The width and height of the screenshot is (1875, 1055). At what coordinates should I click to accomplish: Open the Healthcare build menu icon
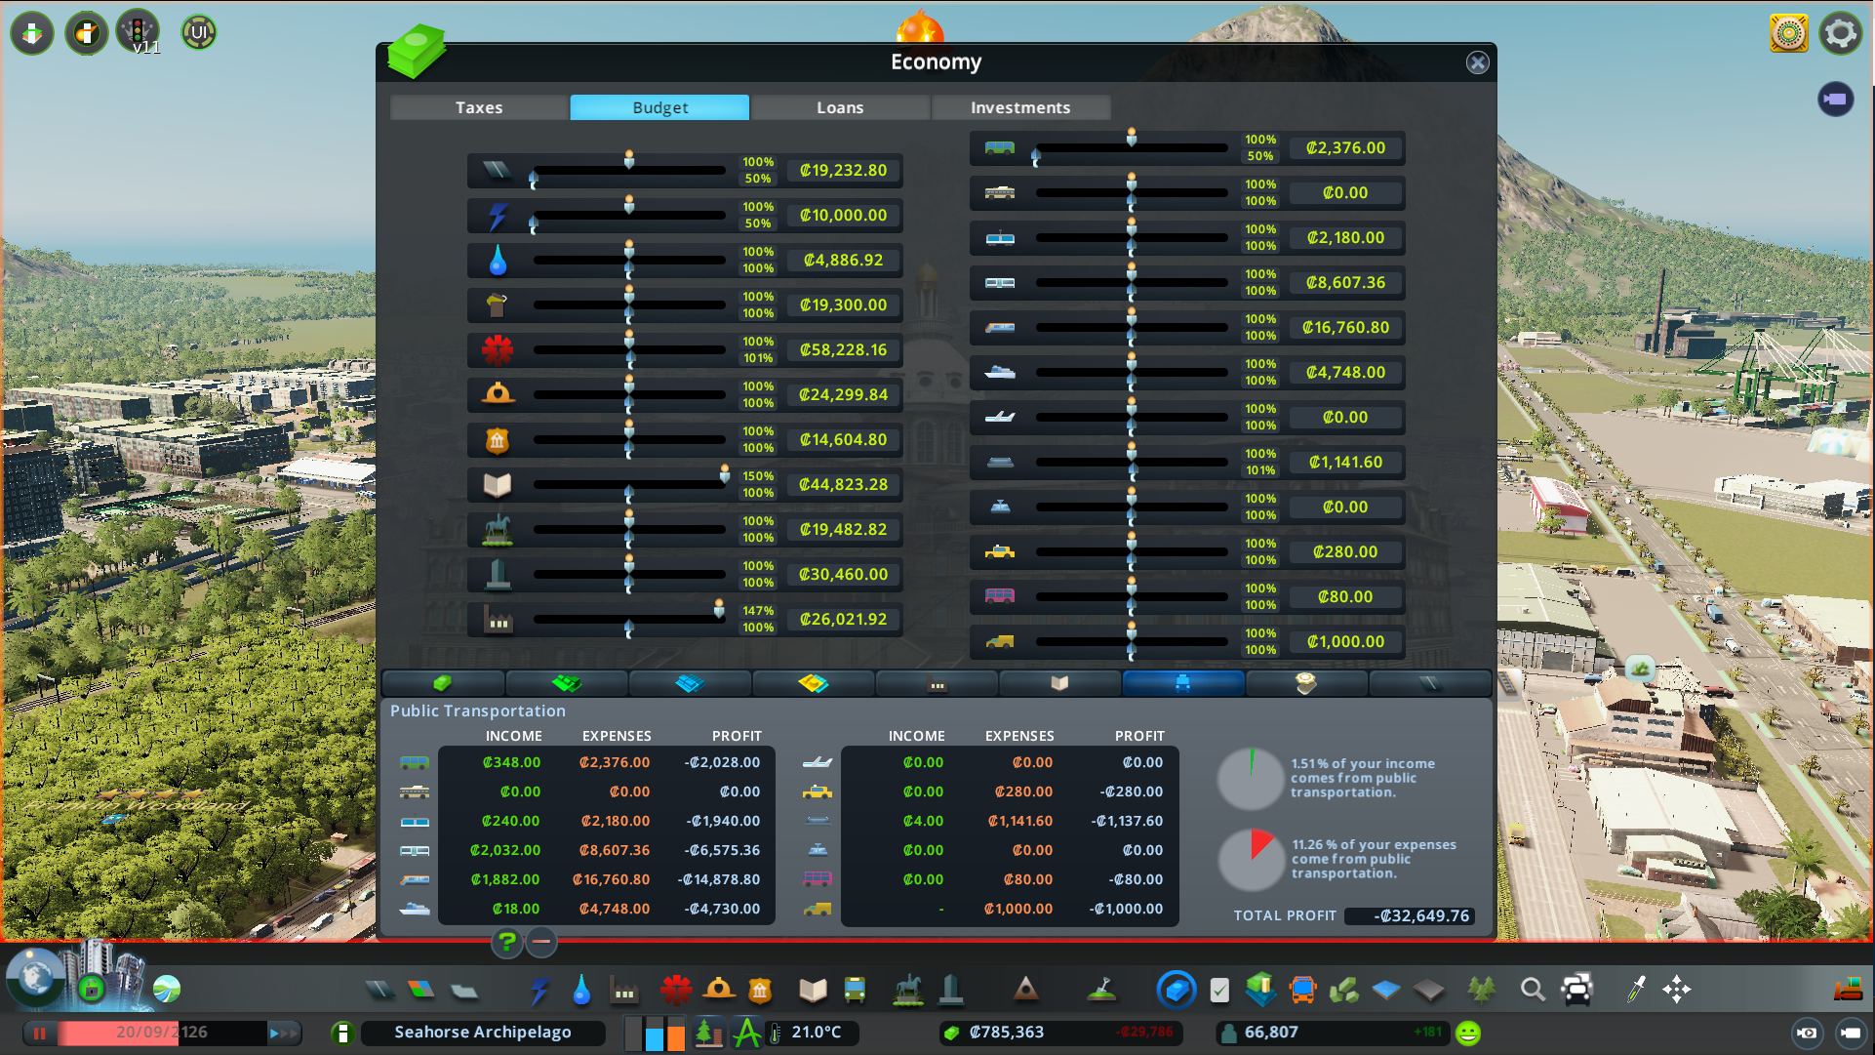675,991
